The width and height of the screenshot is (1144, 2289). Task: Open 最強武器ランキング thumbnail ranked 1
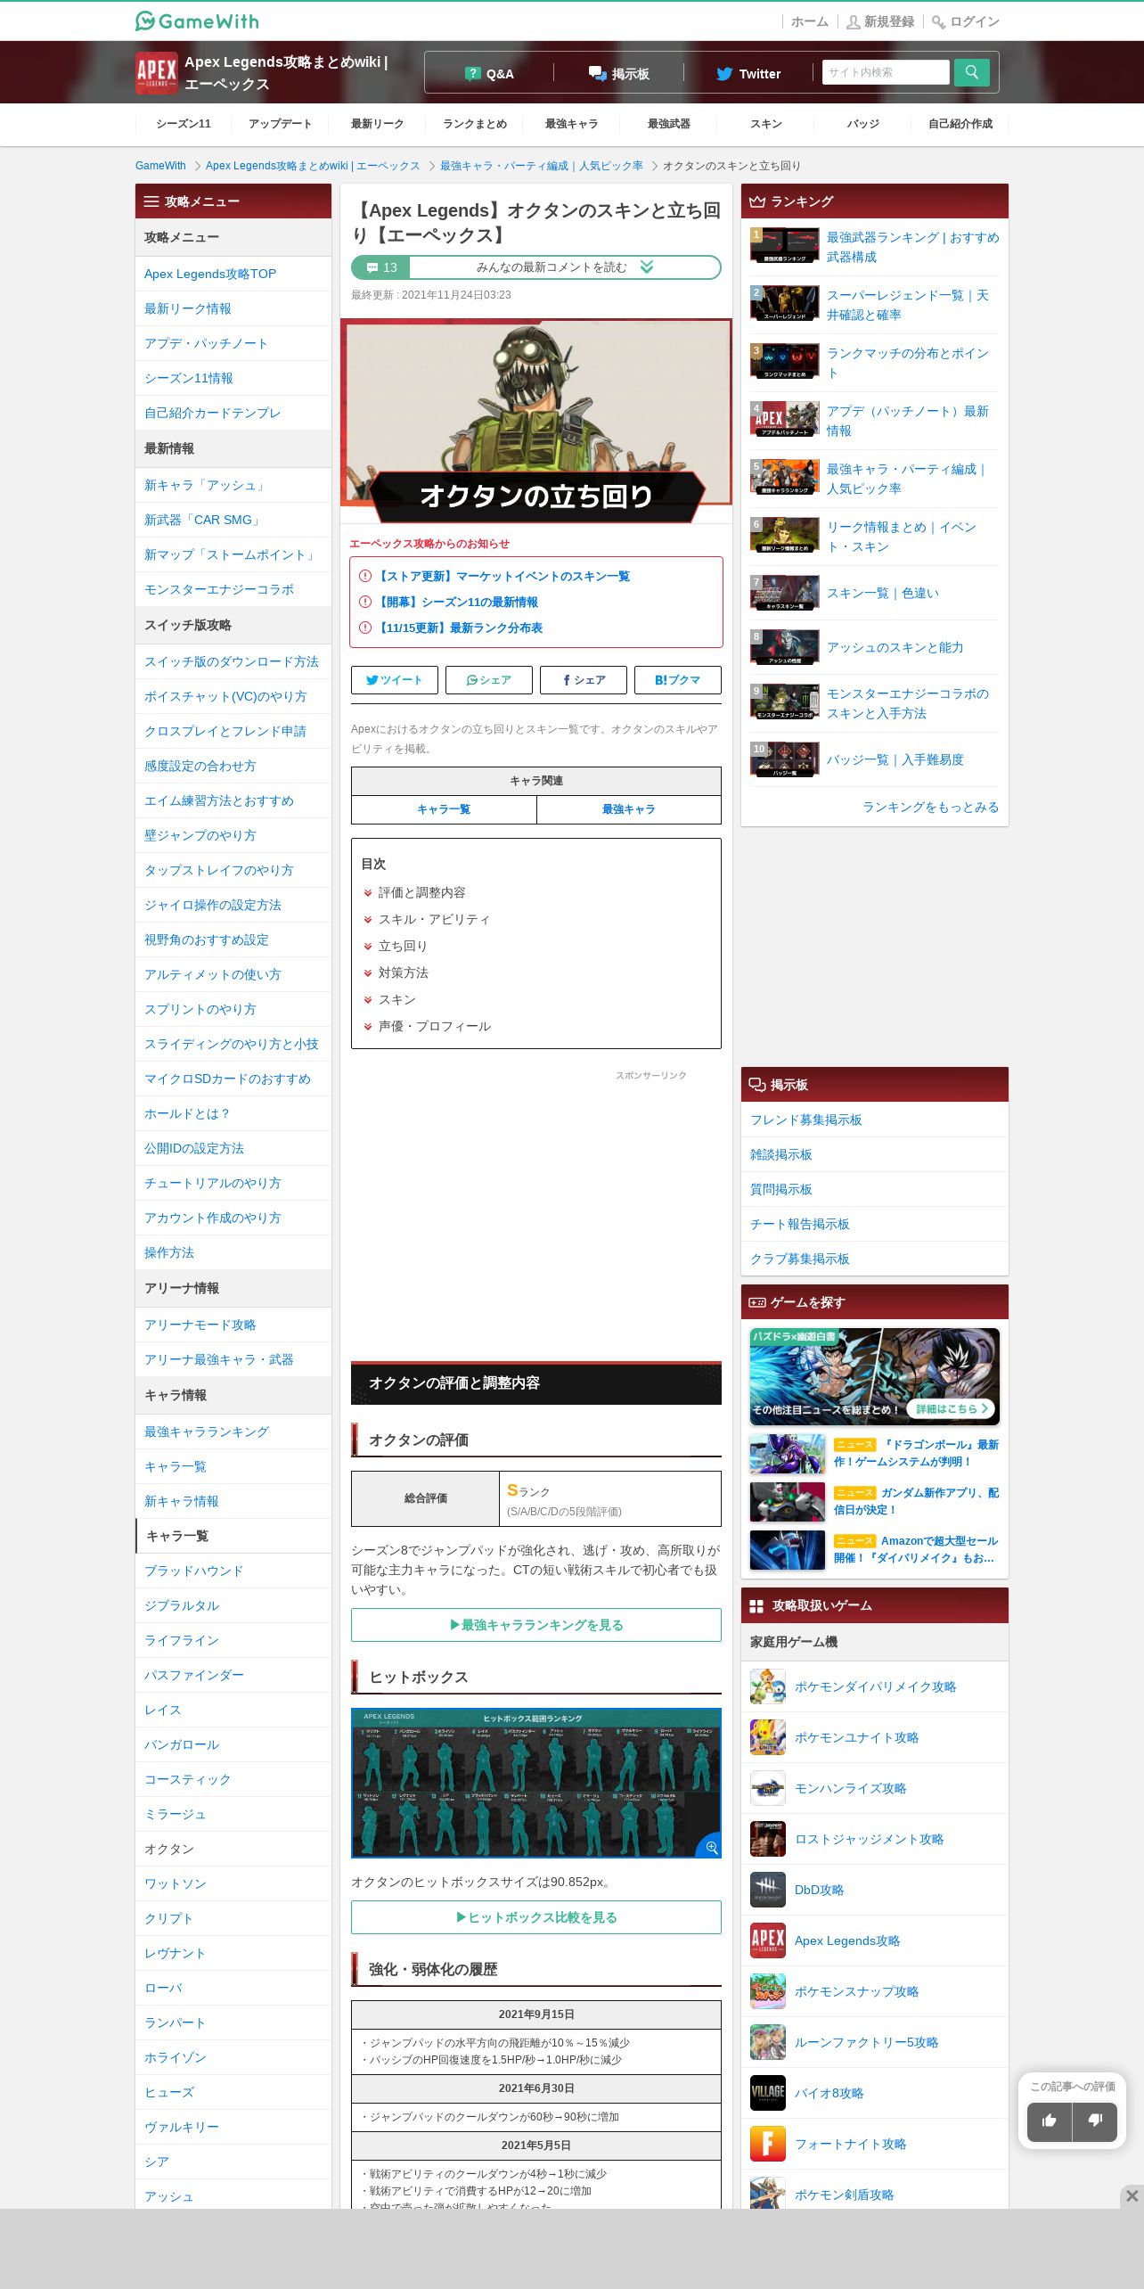(784, 246)
